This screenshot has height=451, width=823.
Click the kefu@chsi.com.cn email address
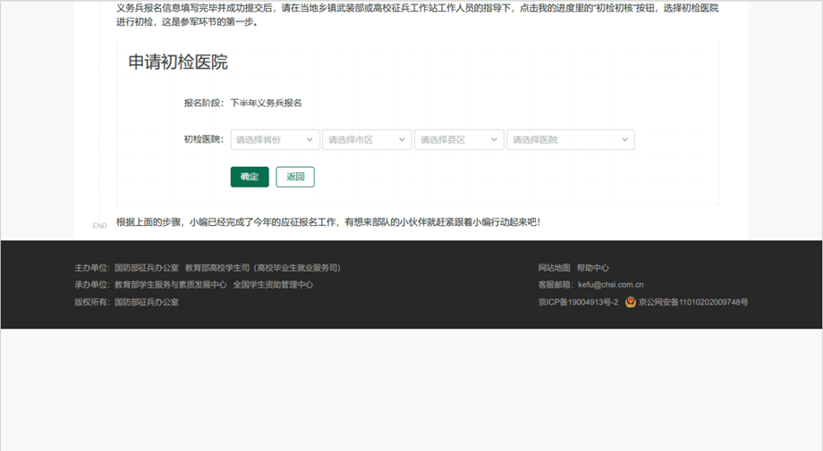(x=611, y=285)
